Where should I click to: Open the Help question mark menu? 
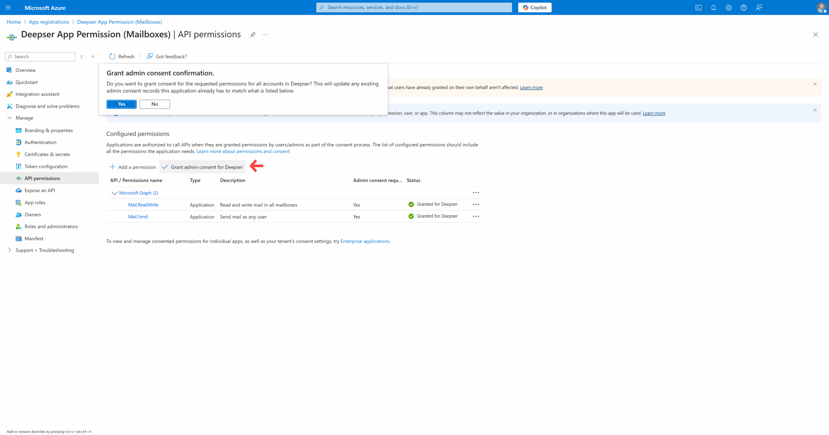(744, 7)
